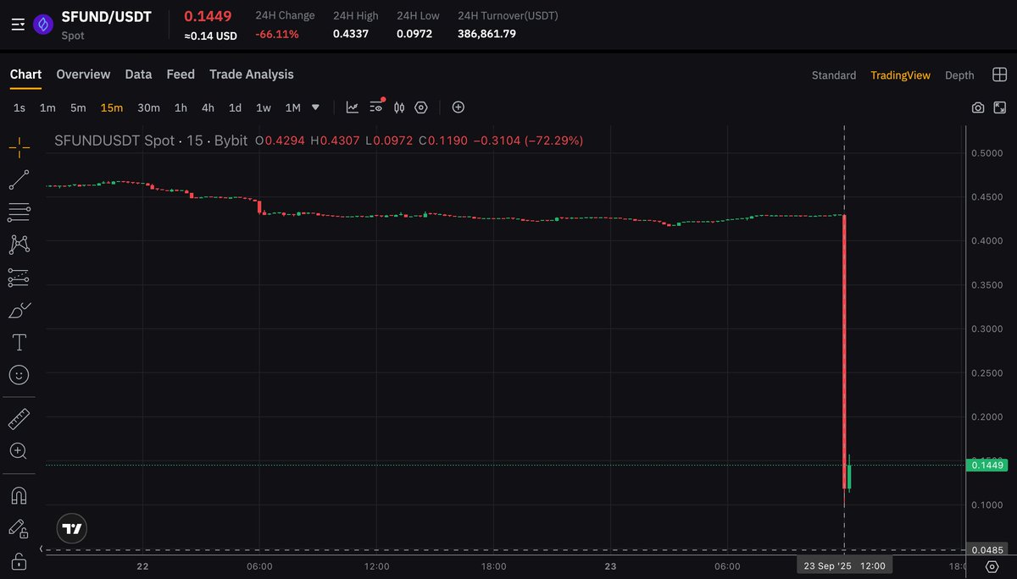Choose the text annotation tool
This screenshot has width=1017, height=579.
point(19,342)
